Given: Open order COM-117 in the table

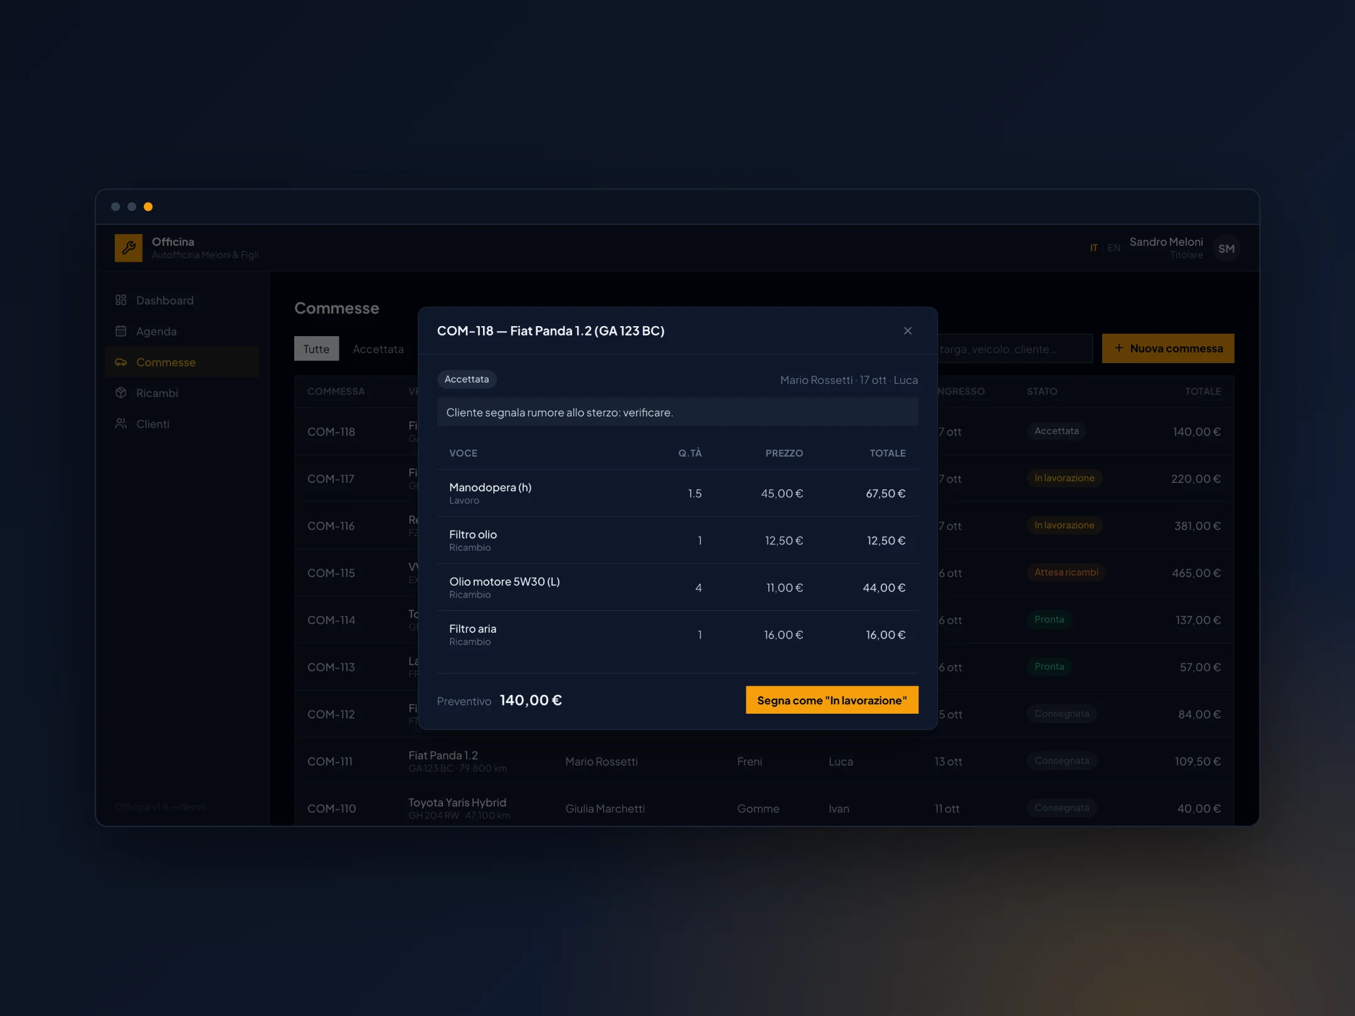Looking at the screenshot, I should [x=331, y=479].
